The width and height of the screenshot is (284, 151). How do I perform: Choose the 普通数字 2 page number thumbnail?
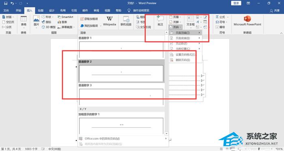coord(121,73)
